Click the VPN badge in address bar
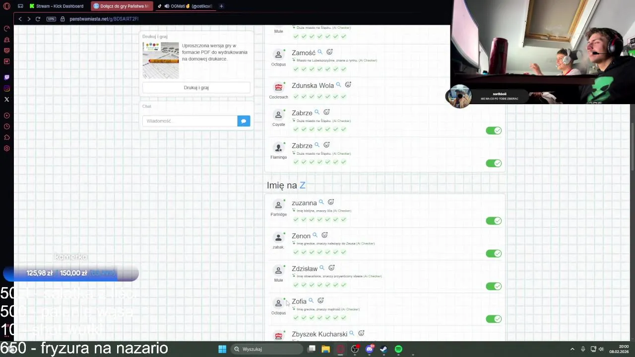Screen dimensions: 635x357 [x=51, y=19]
